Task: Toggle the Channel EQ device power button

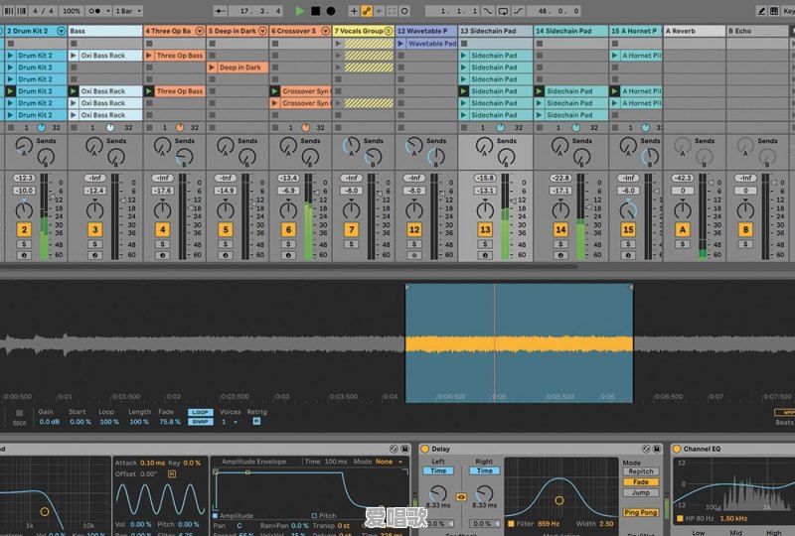Action: (677, 449)
